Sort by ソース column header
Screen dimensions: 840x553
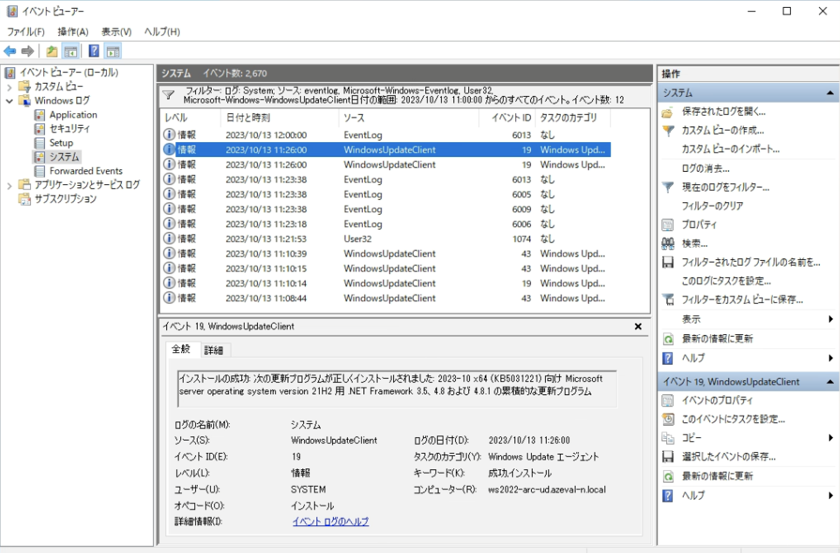pos(409,118)
